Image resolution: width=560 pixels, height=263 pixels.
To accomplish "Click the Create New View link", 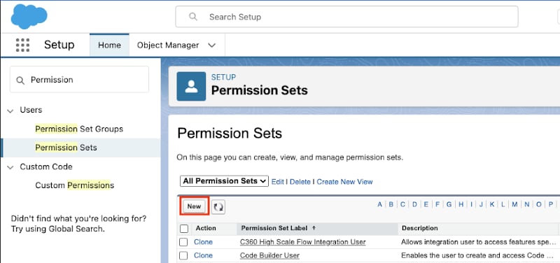I will click(x=344, y=182).
